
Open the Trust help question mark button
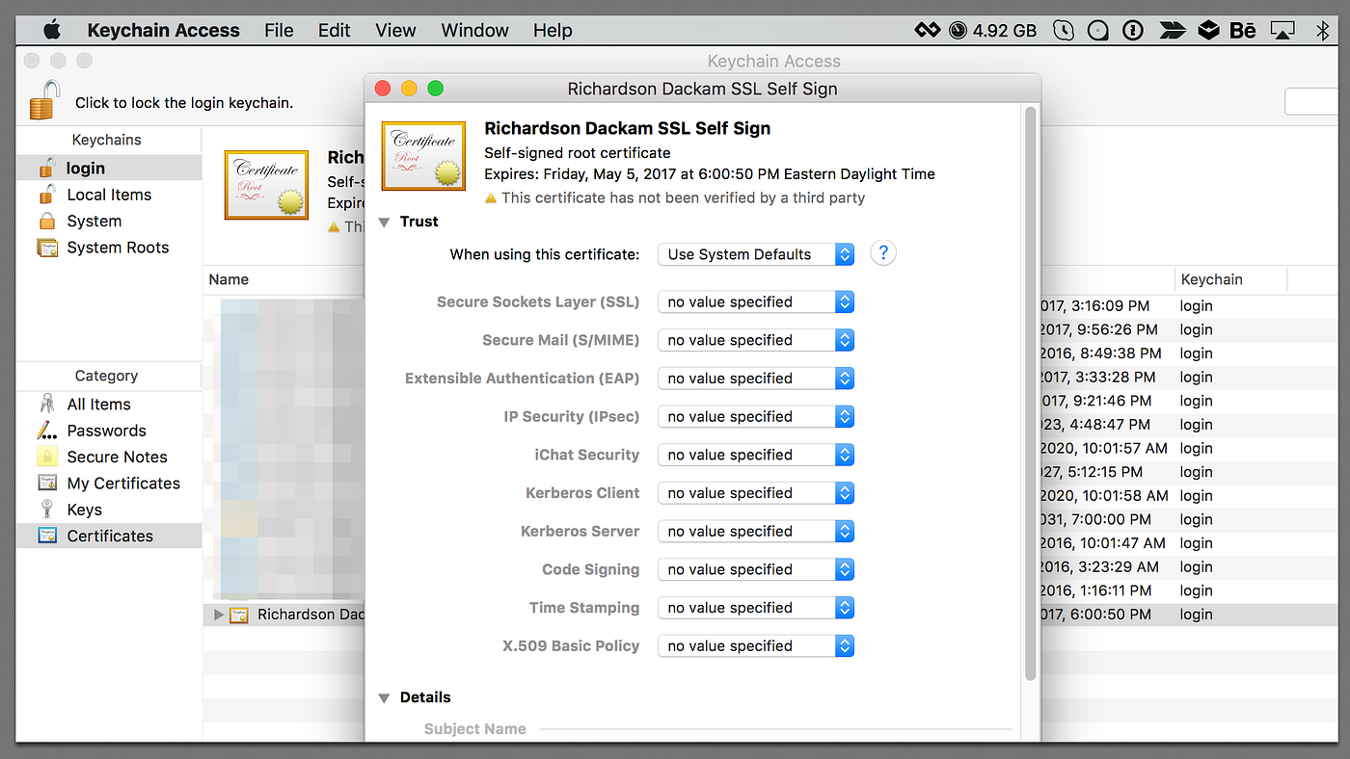[x=883, y=253]
